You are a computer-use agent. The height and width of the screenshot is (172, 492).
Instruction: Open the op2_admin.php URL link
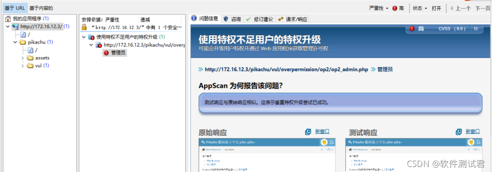coord(286,69)
